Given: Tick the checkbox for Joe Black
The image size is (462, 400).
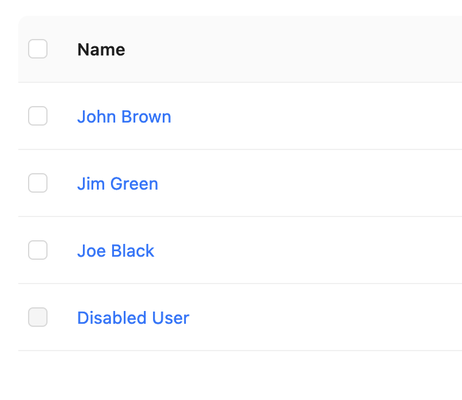Looking at the screenshot, I should pyautogui.click(x=38, y=250).
